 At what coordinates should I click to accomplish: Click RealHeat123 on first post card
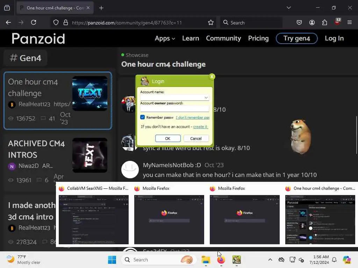click(34, 104)
